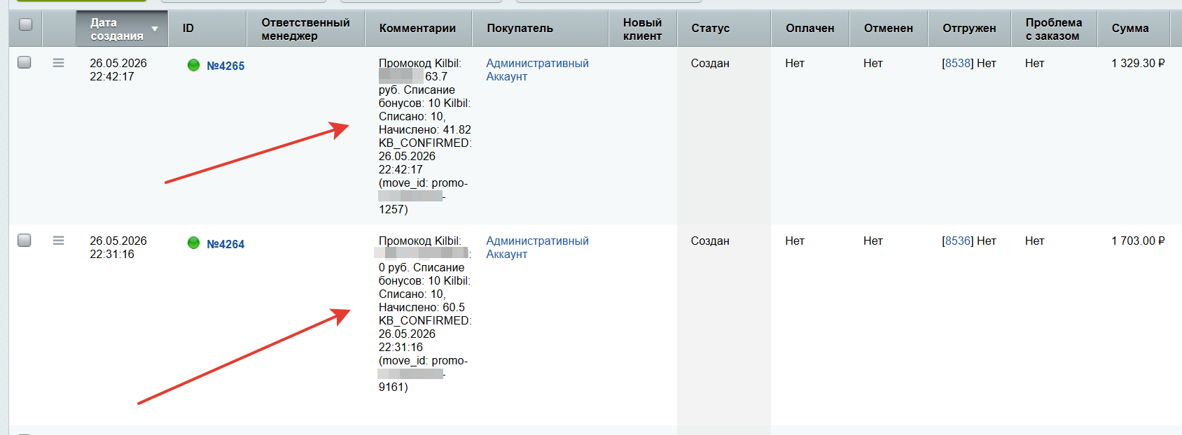Select the checkbox for order №4264
The height and width of the screenshot is (435, 1182).
coord(25,240)
